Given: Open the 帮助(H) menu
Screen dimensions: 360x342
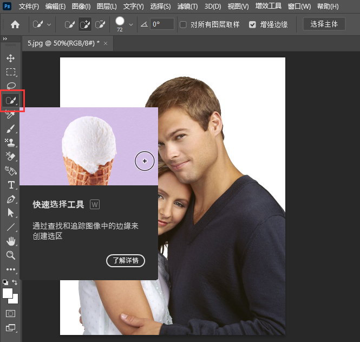Looking at the screenshot, I should [x=328, y=7].
